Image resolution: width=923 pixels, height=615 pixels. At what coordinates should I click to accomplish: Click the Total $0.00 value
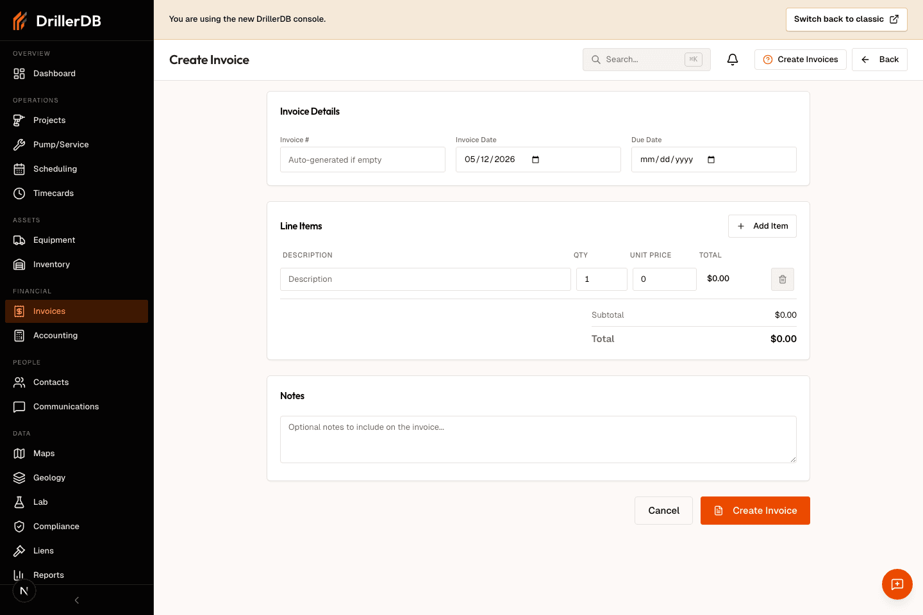tap(783, 339)
